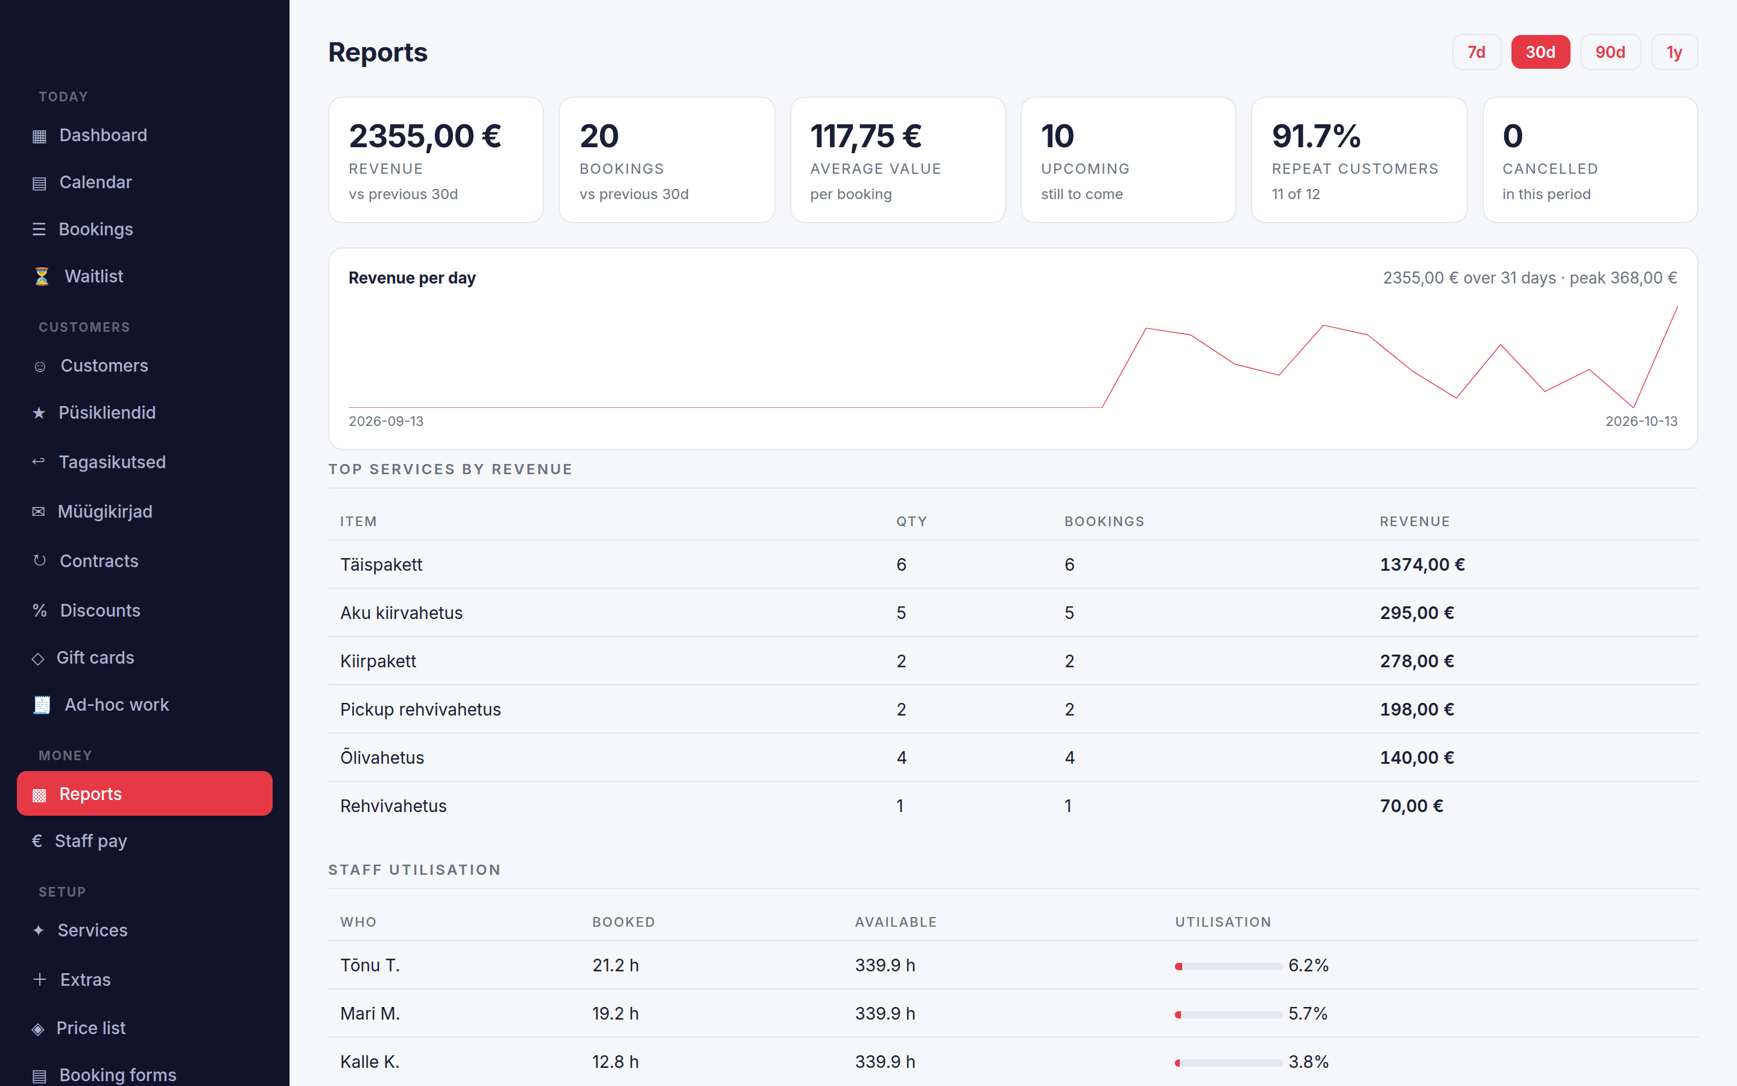Click the Reports chart icon

[39, 795]
